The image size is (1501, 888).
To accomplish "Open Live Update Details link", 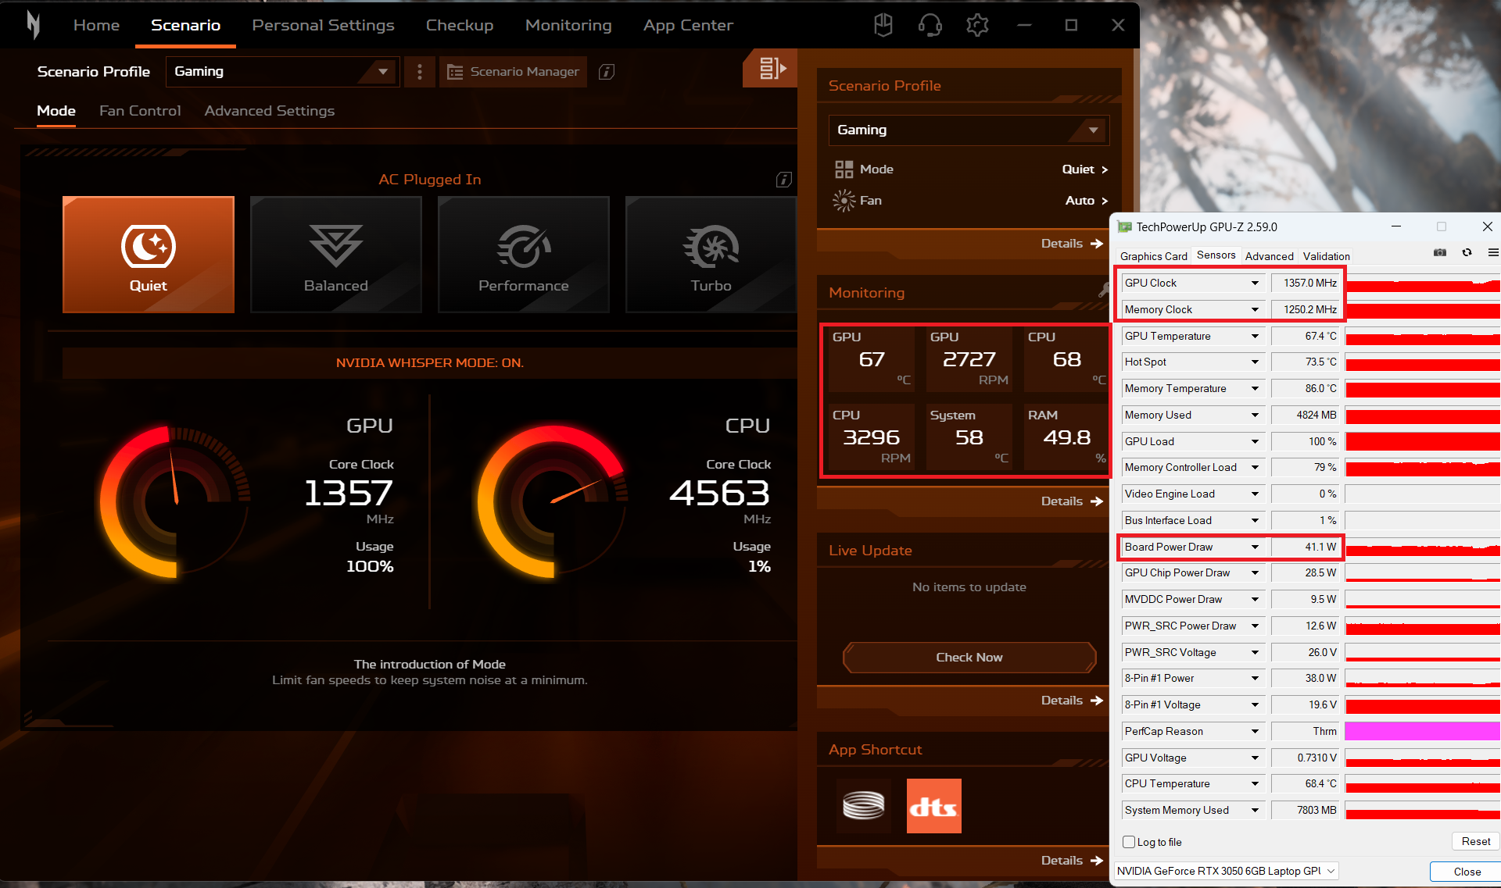I will click(1072, 701).
